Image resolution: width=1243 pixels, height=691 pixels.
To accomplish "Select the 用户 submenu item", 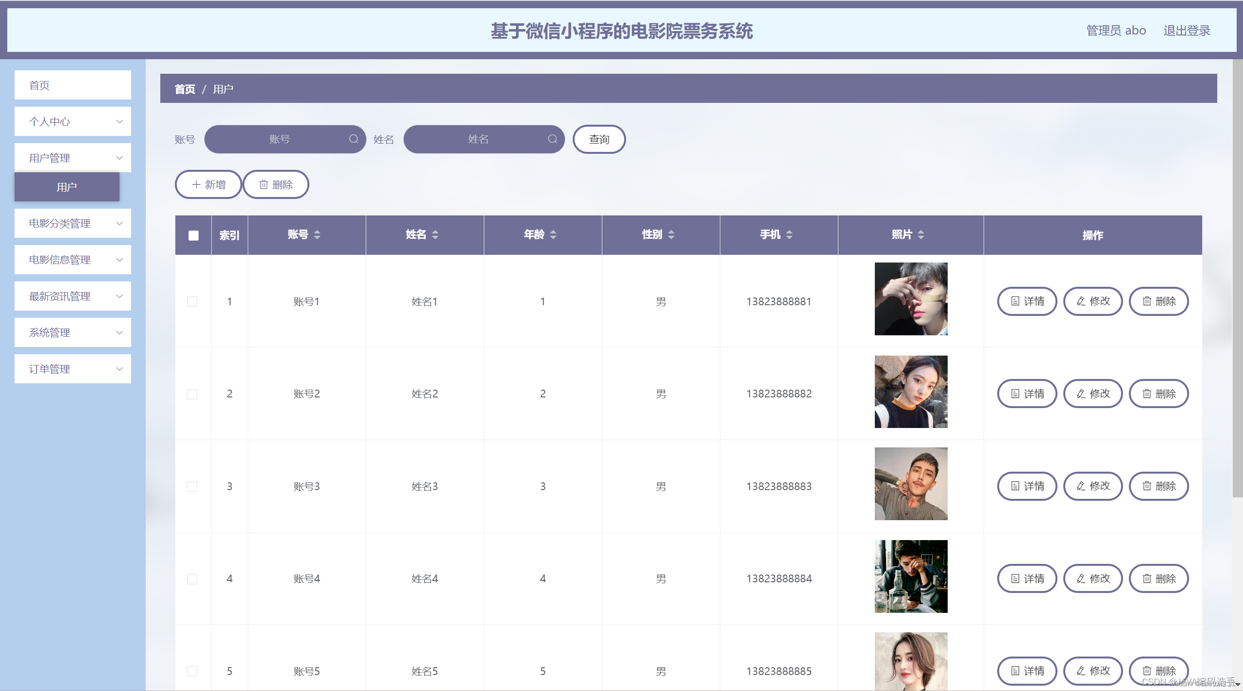I will click(x=67, y=187).
